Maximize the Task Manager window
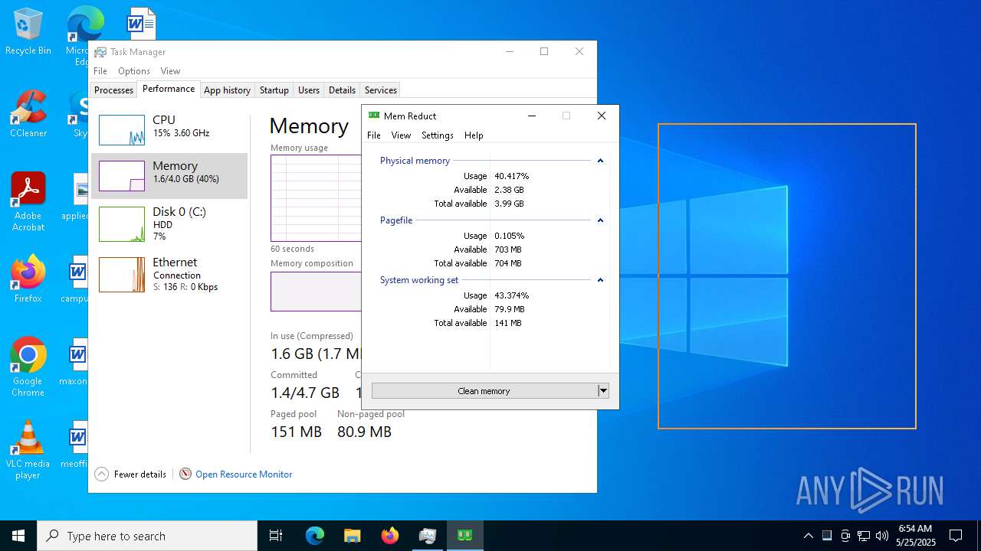This screenshot has width=981, height=551. click(x=544, y=51)
